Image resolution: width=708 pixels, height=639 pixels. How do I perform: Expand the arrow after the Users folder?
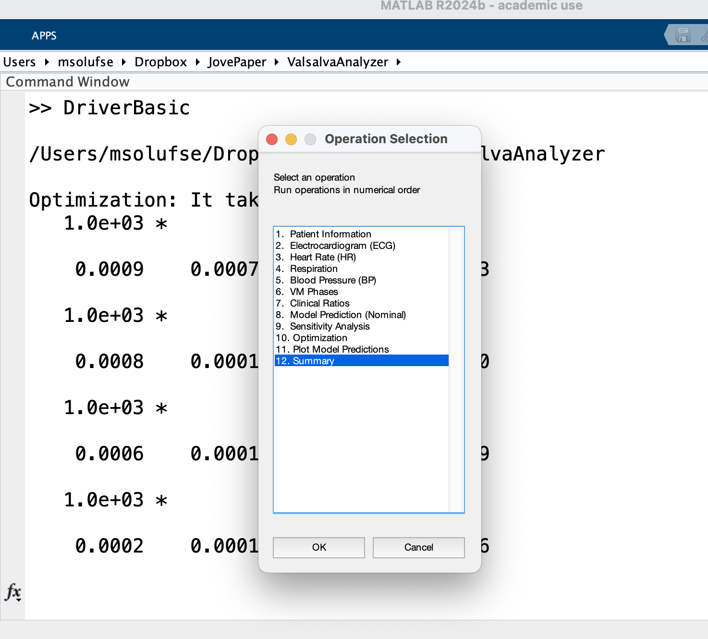(47, 62)
